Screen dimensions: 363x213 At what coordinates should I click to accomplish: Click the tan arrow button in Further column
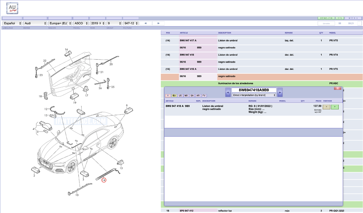coord(326,107)
